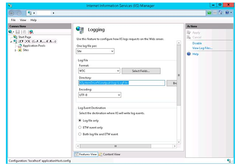Image resolution: width=246 pixels, height=166 pixels.
Task: Expand the Sites tree node
Action: 15,50
